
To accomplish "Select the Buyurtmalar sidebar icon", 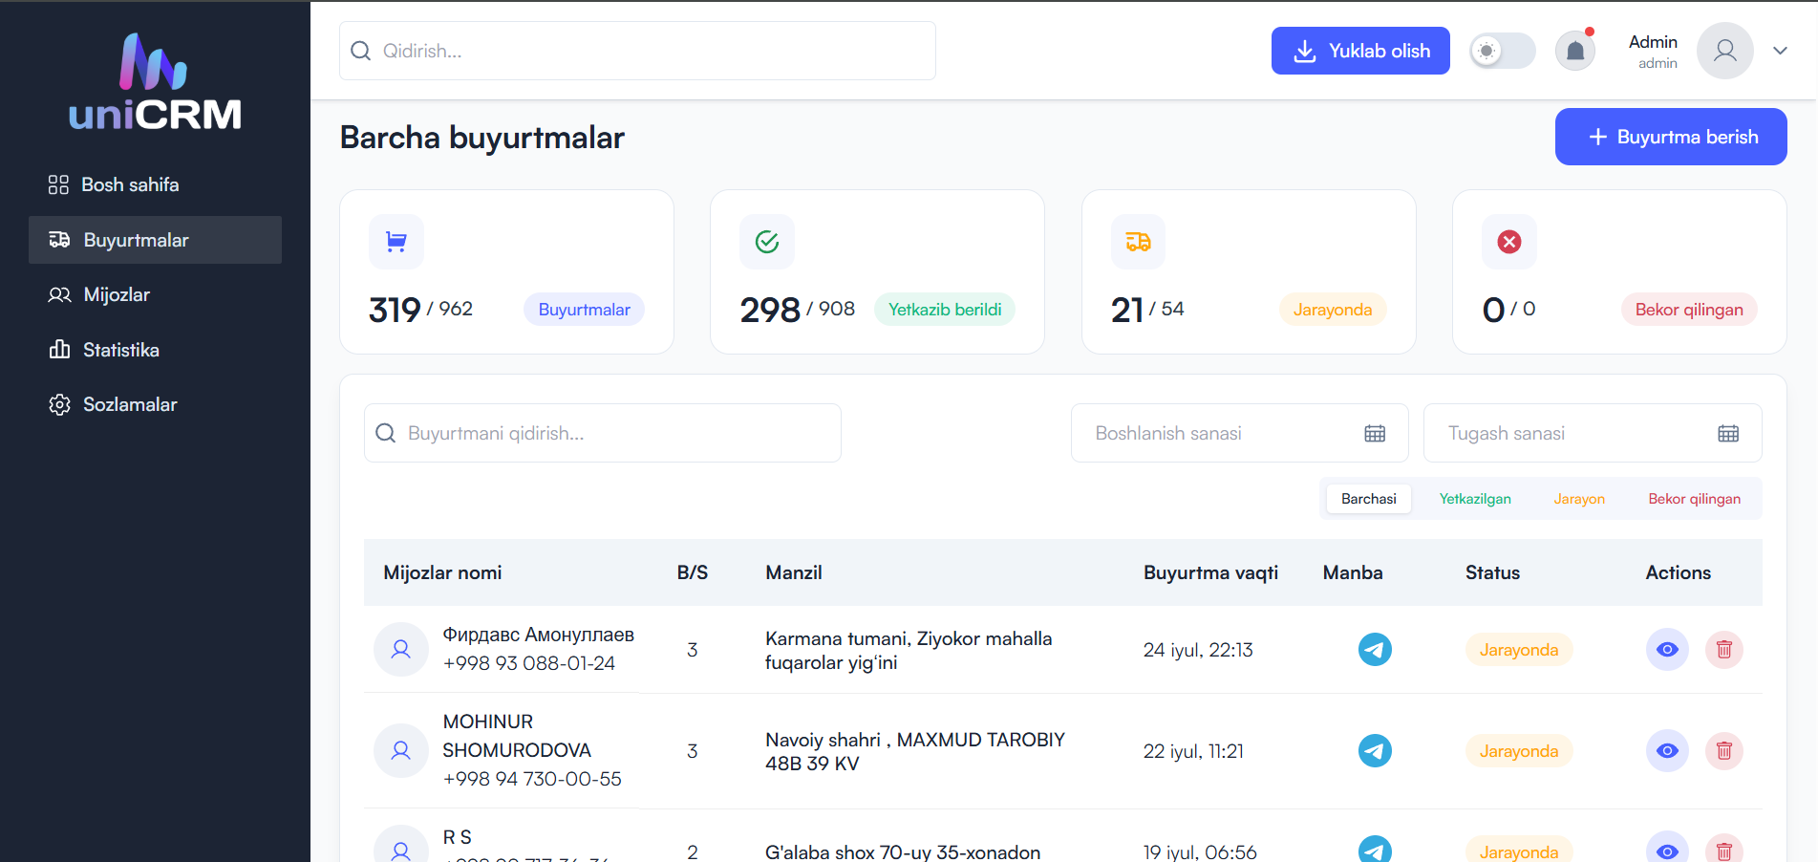I will click(58, 239).
